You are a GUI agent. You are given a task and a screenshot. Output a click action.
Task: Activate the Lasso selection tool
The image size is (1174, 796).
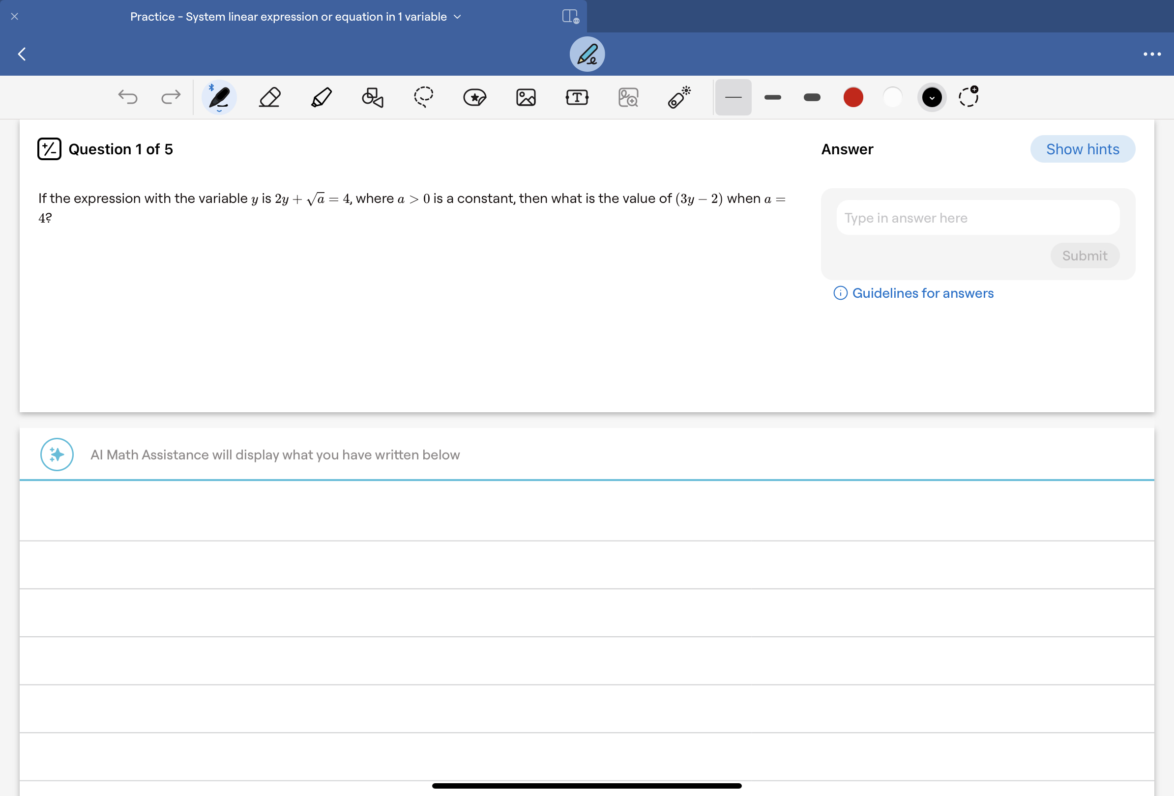423,97
